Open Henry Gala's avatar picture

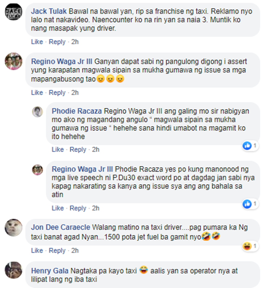pyautogui.click(x=13, y=270)
